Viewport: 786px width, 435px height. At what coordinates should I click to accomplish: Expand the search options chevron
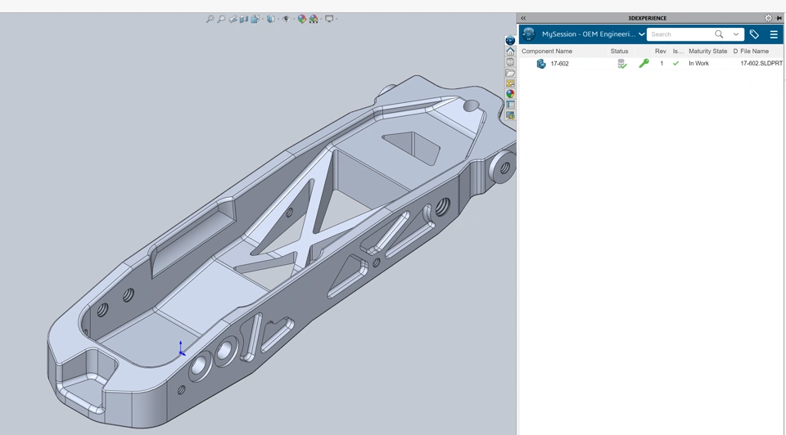coord(736,34)
